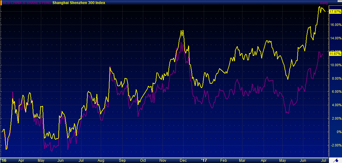Click the orange marker beside the chart title
The width and height of the screenshot is (342, 163).
pos(1,3)
